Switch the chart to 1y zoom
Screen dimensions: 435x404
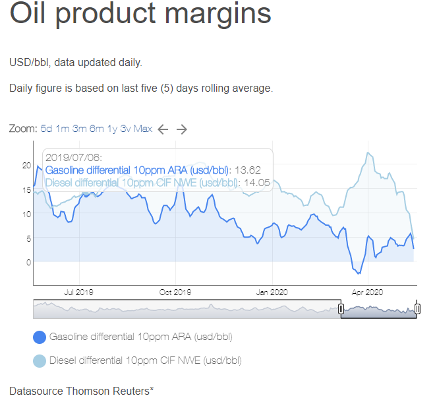point(112,129)
